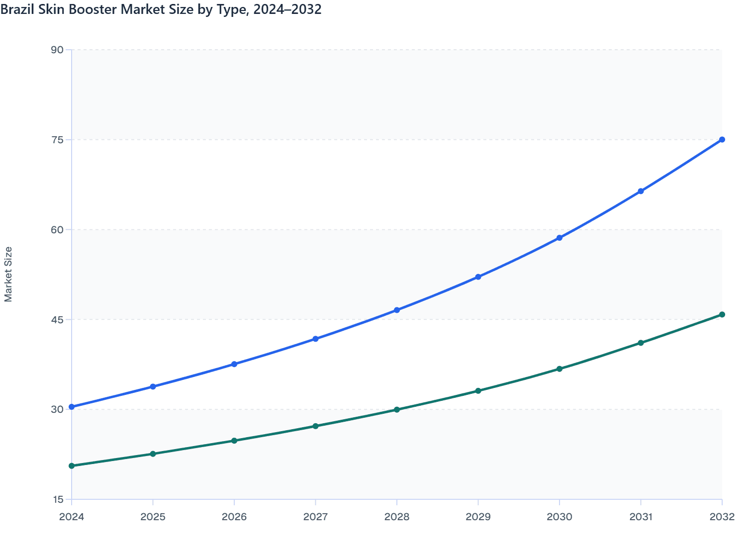Click the 15 y-axis tick label

coord(58,499)
